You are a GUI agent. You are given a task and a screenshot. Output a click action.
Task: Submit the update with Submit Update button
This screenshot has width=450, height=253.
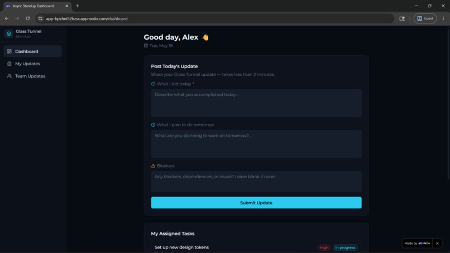[256, 203]
